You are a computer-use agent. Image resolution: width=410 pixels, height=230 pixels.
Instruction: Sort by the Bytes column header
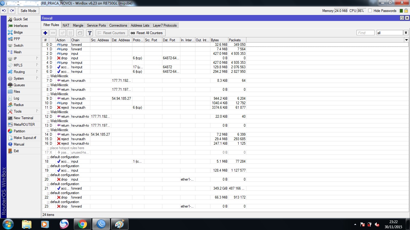219,40
